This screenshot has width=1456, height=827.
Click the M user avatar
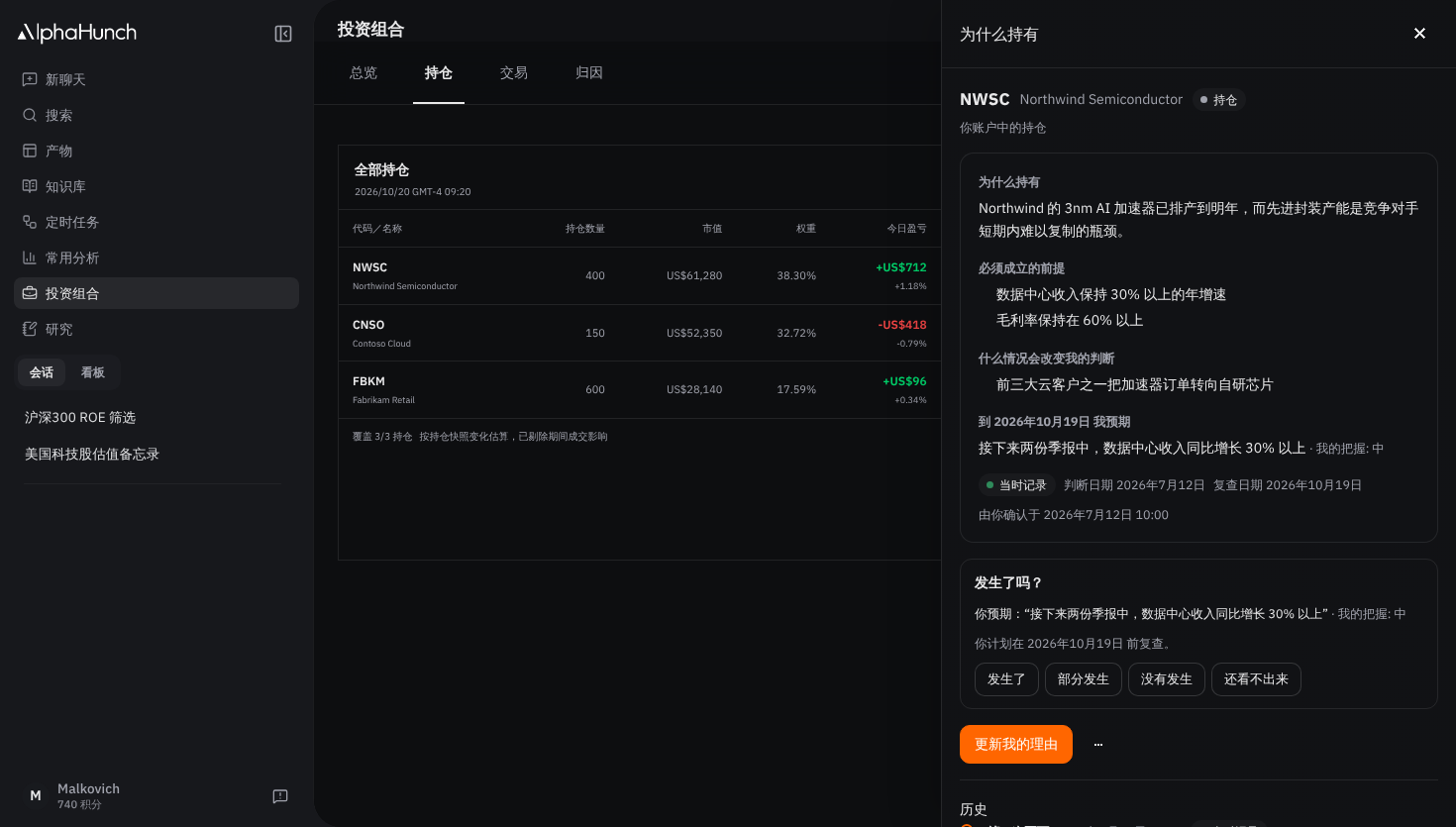pos(36,796)
